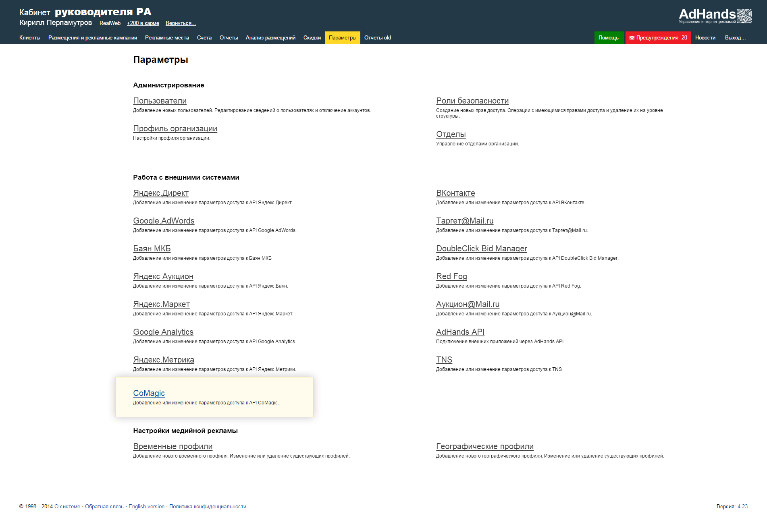Viewport: 767px width, 522px height.
Task: Open Географические профили settings
Action: 485,446
